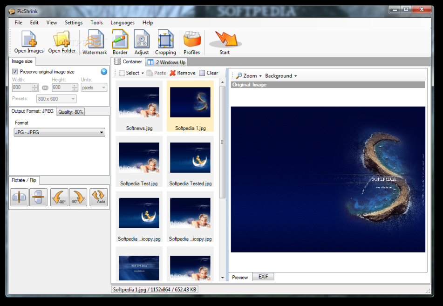
Task: Click the Start arrow icon
Action: [225, 42]
